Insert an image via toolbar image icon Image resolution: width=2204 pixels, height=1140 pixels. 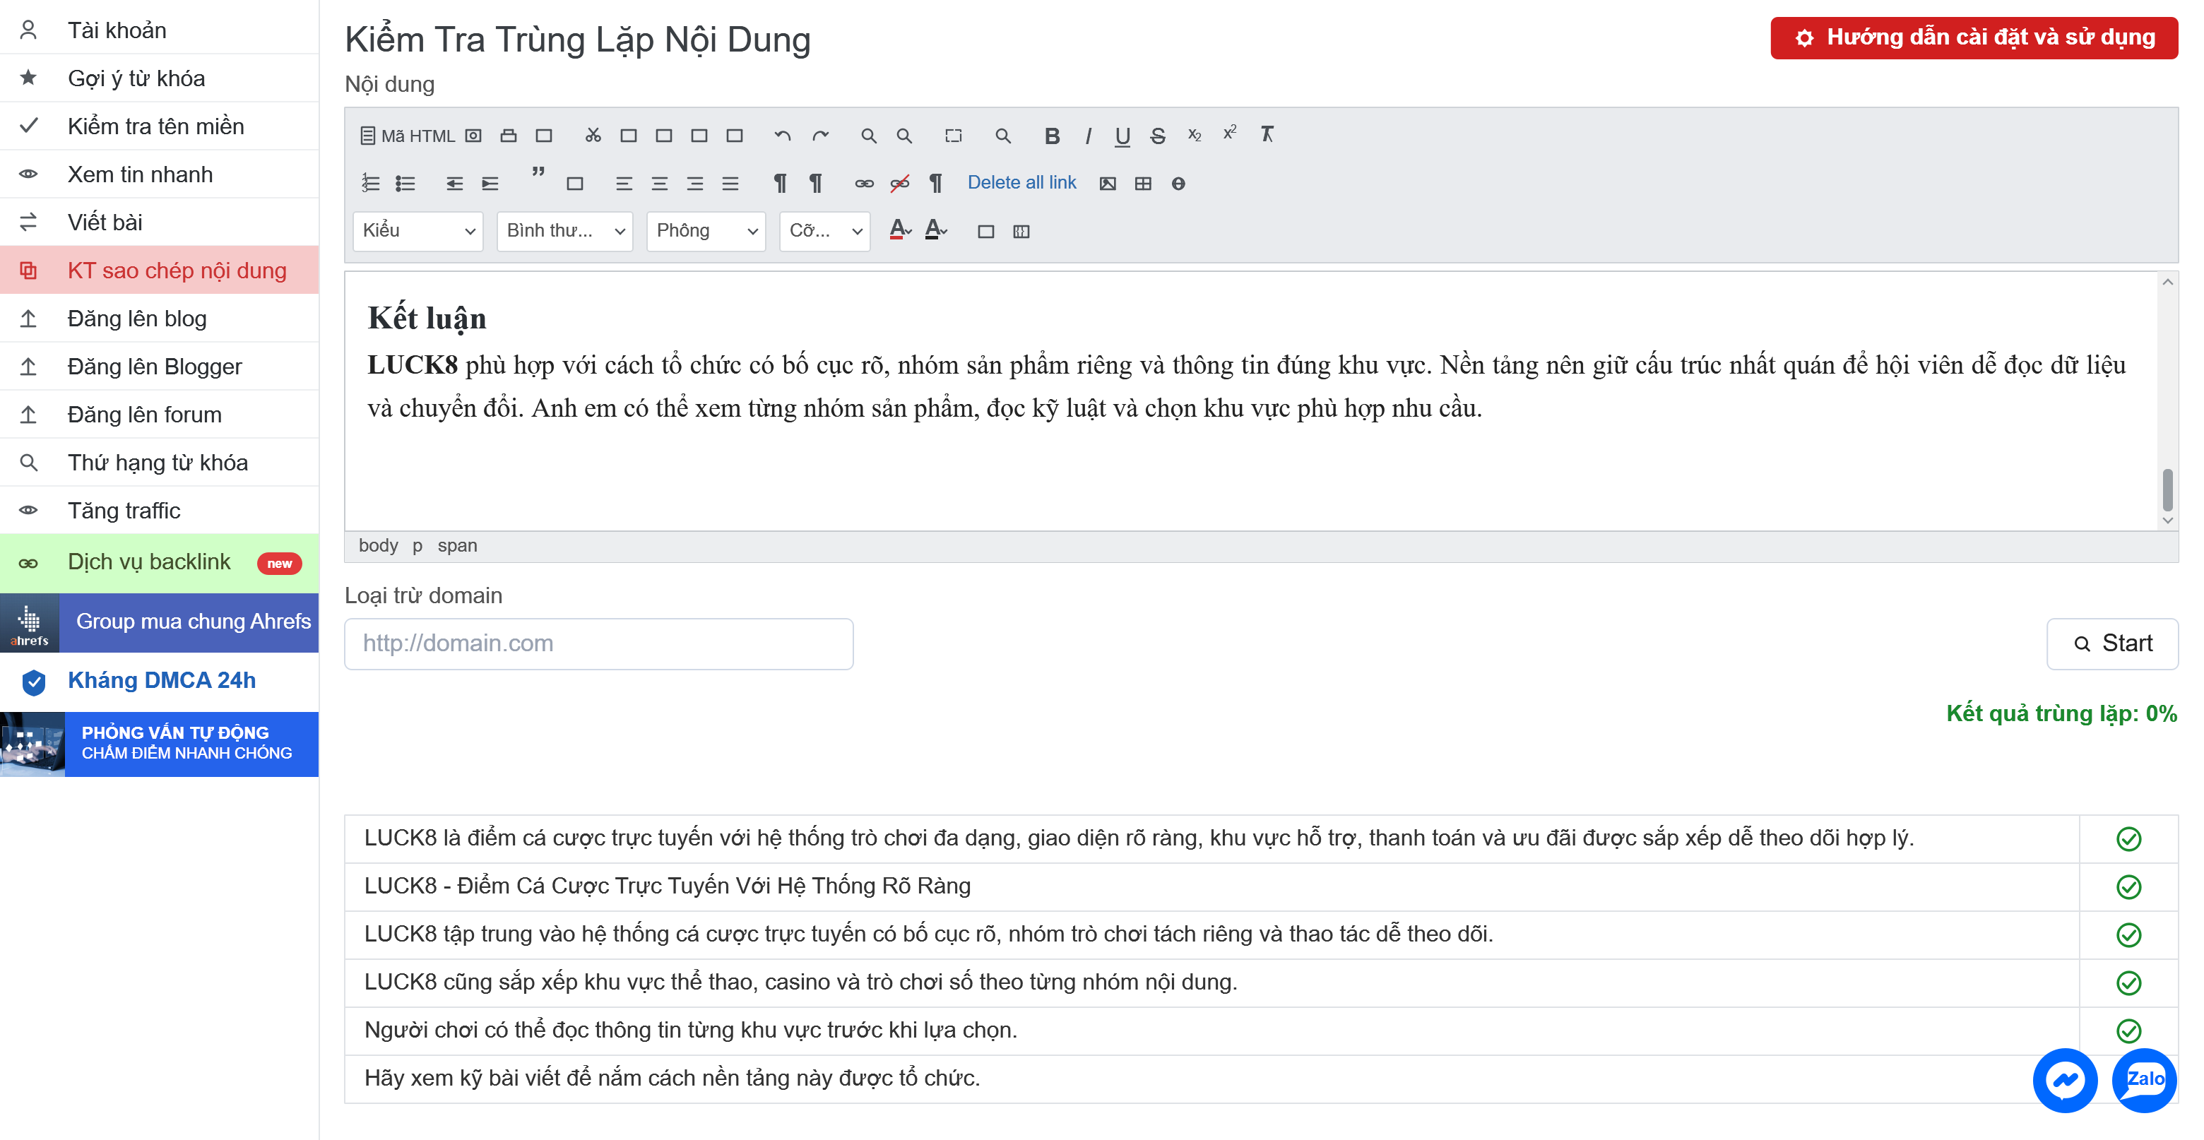pos(1107,183)
